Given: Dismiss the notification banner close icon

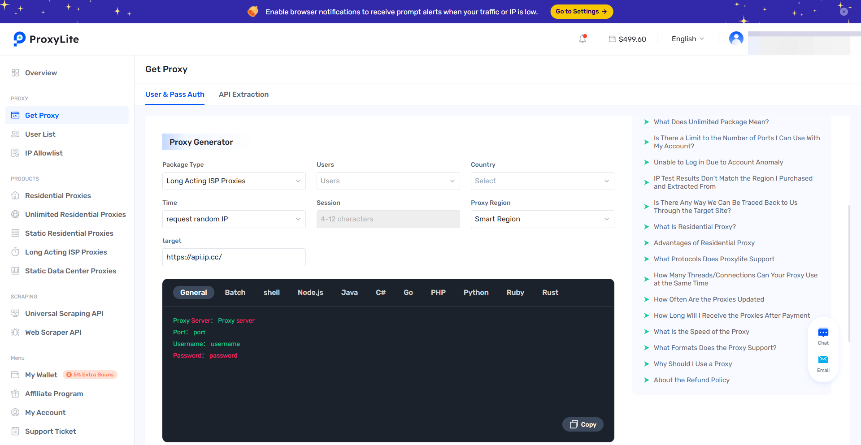Looking at the screenshot, I should point(844,12).
